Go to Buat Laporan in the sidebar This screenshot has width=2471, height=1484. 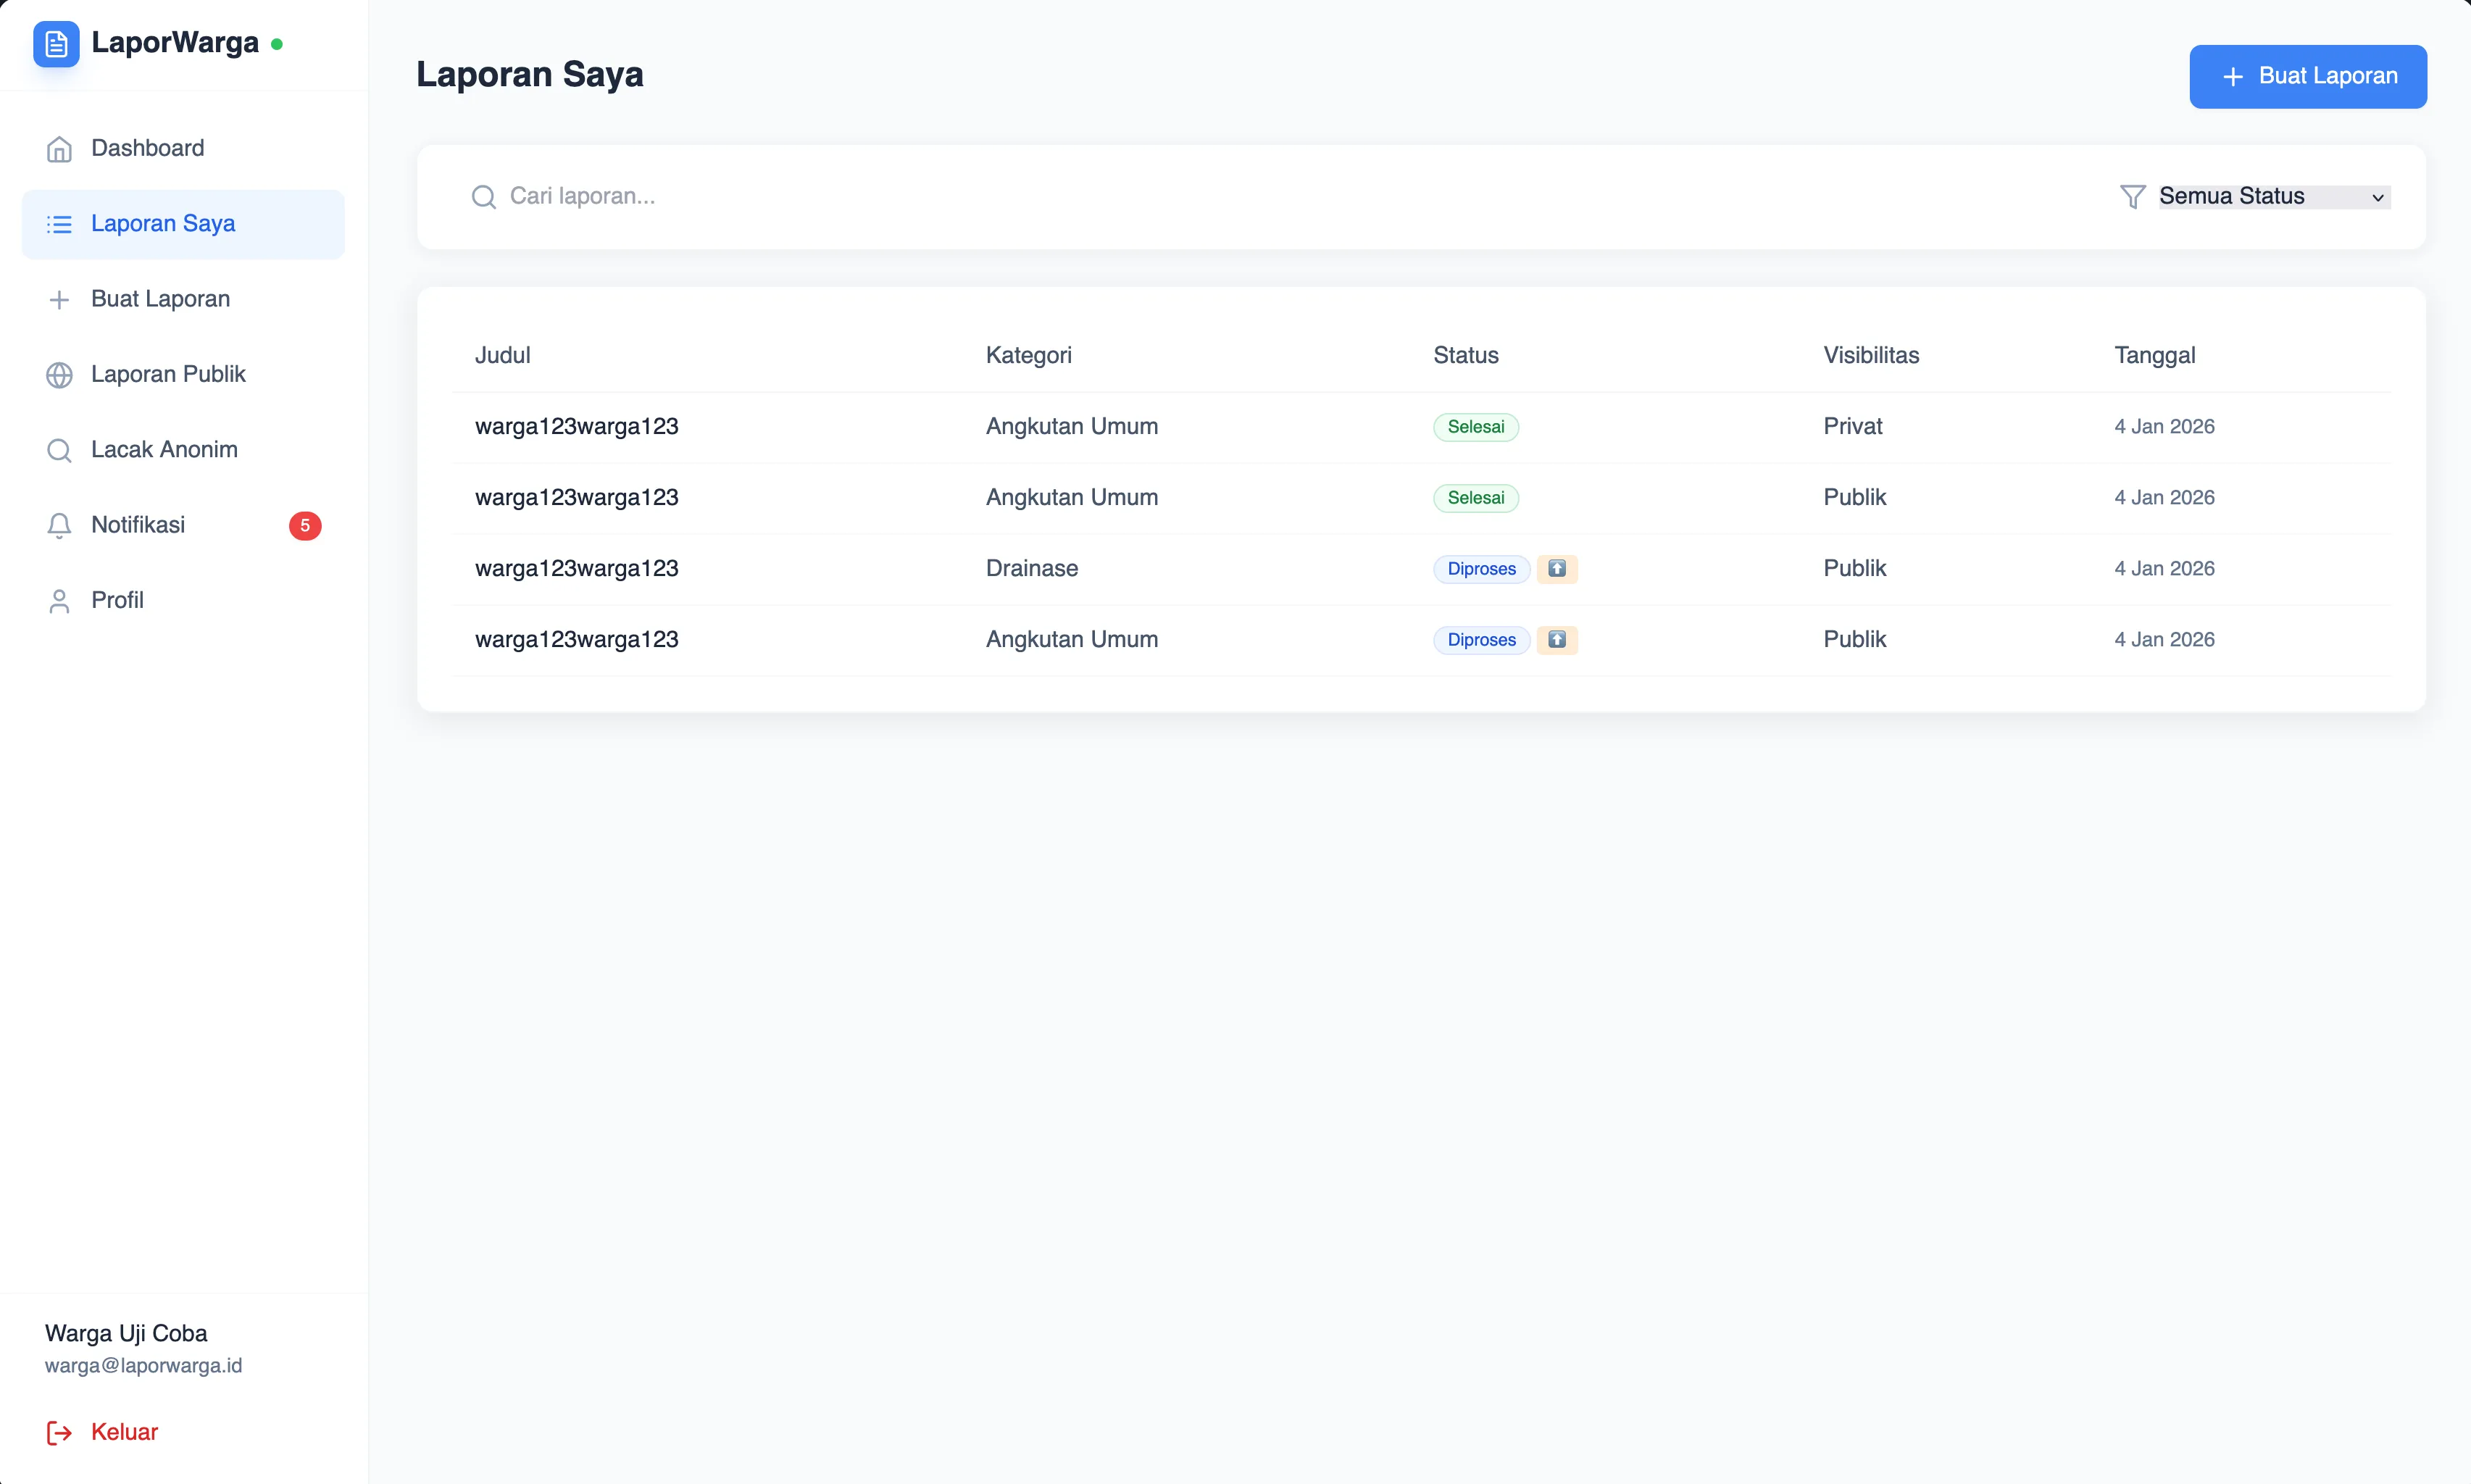(160, 298)
